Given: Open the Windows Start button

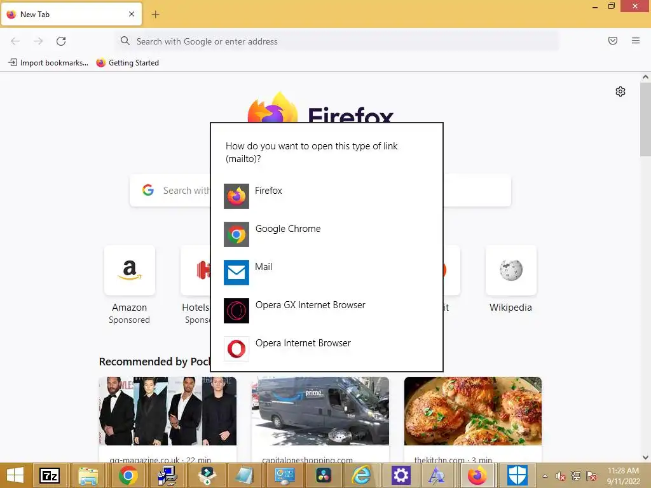Looking at the screenshot, I should tap(15, 475).
